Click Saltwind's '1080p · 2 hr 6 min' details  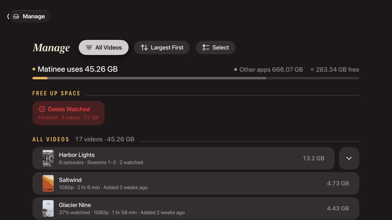[x=79, y=188]
